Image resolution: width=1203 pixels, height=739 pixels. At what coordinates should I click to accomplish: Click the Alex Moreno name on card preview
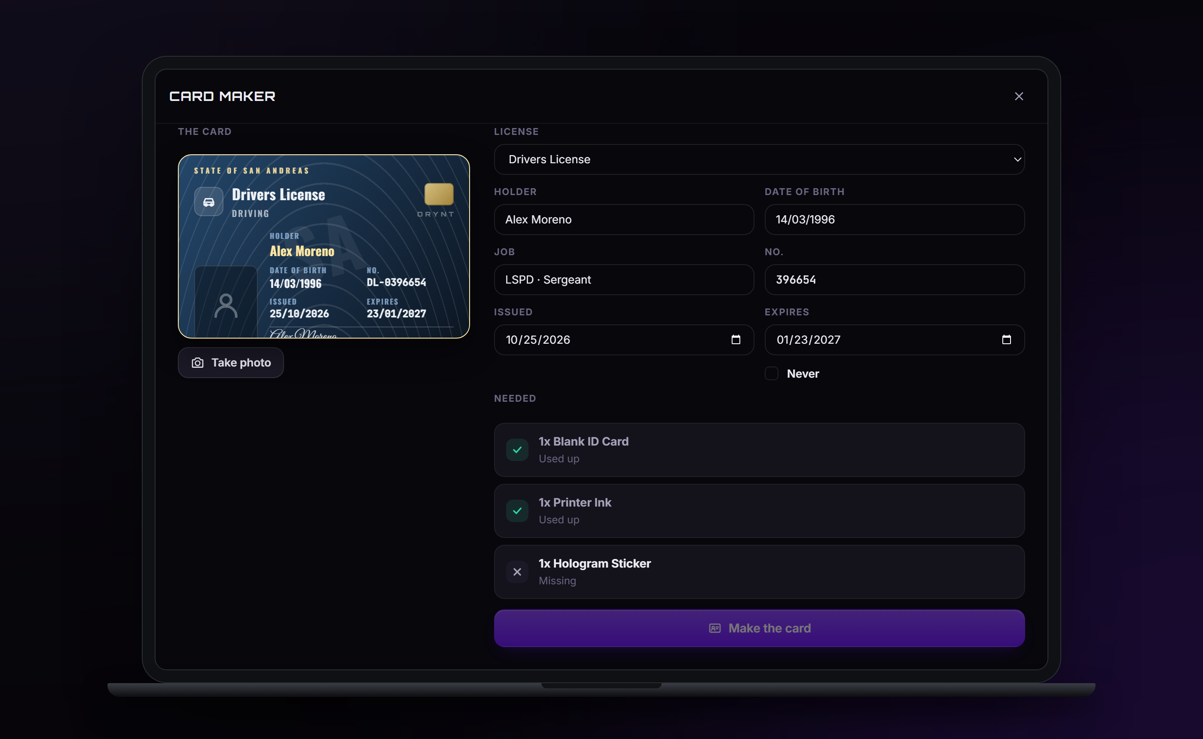click(302, 251)
